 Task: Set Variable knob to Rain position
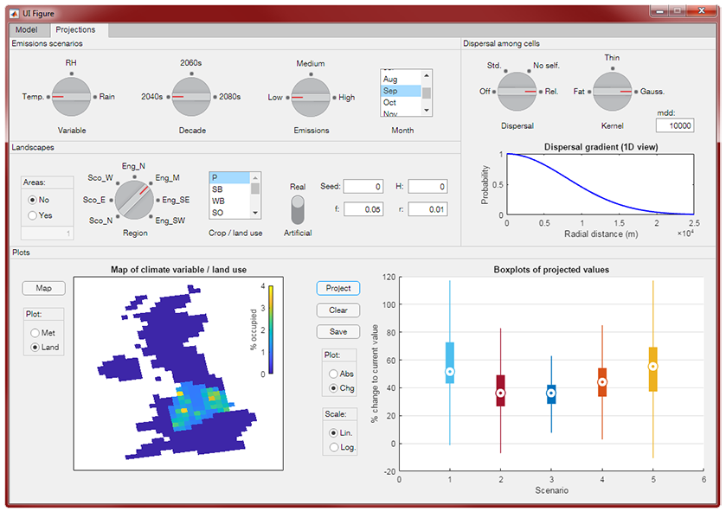[x=106, y=97]
